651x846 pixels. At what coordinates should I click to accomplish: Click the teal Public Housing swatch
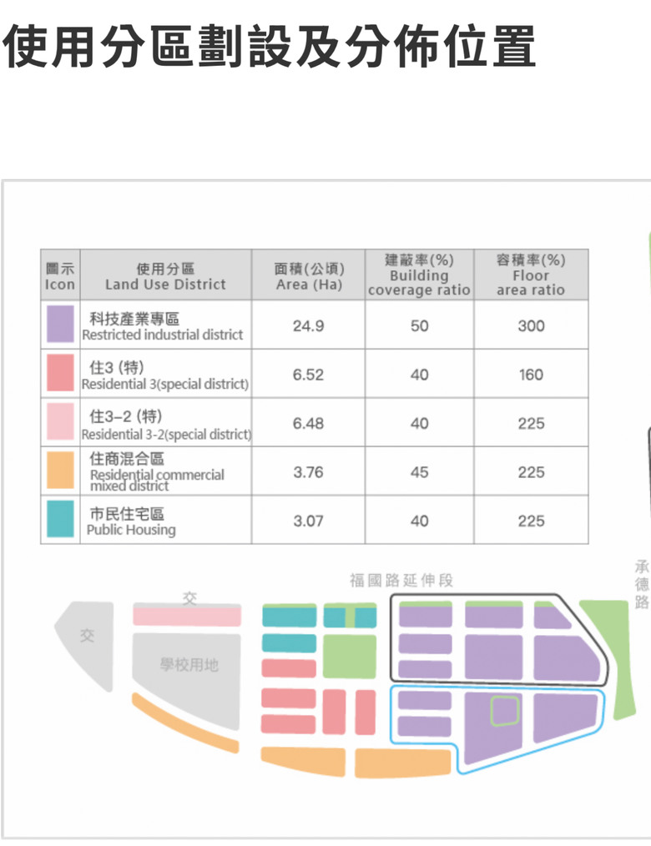(x=60, y=519)
